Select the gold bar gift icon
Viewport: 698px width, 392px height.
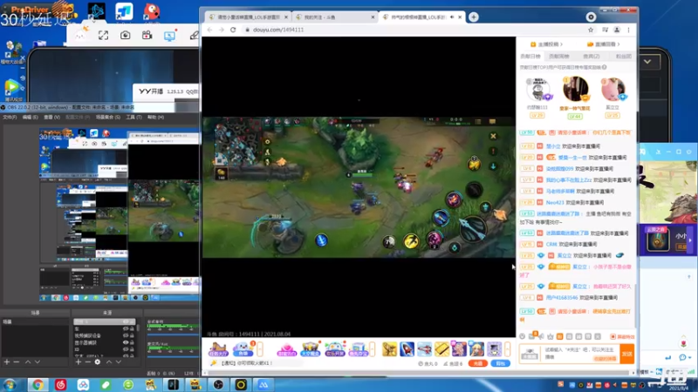pos(441,349)
